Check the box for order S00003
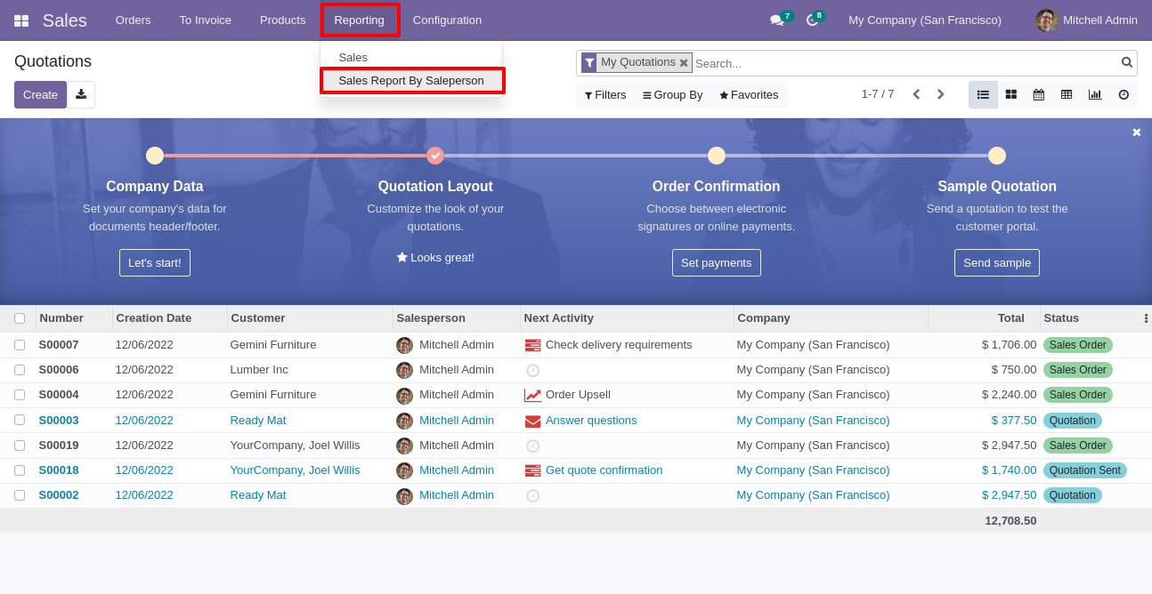This screenshot has height=594, width=1152. coord(20,420)
